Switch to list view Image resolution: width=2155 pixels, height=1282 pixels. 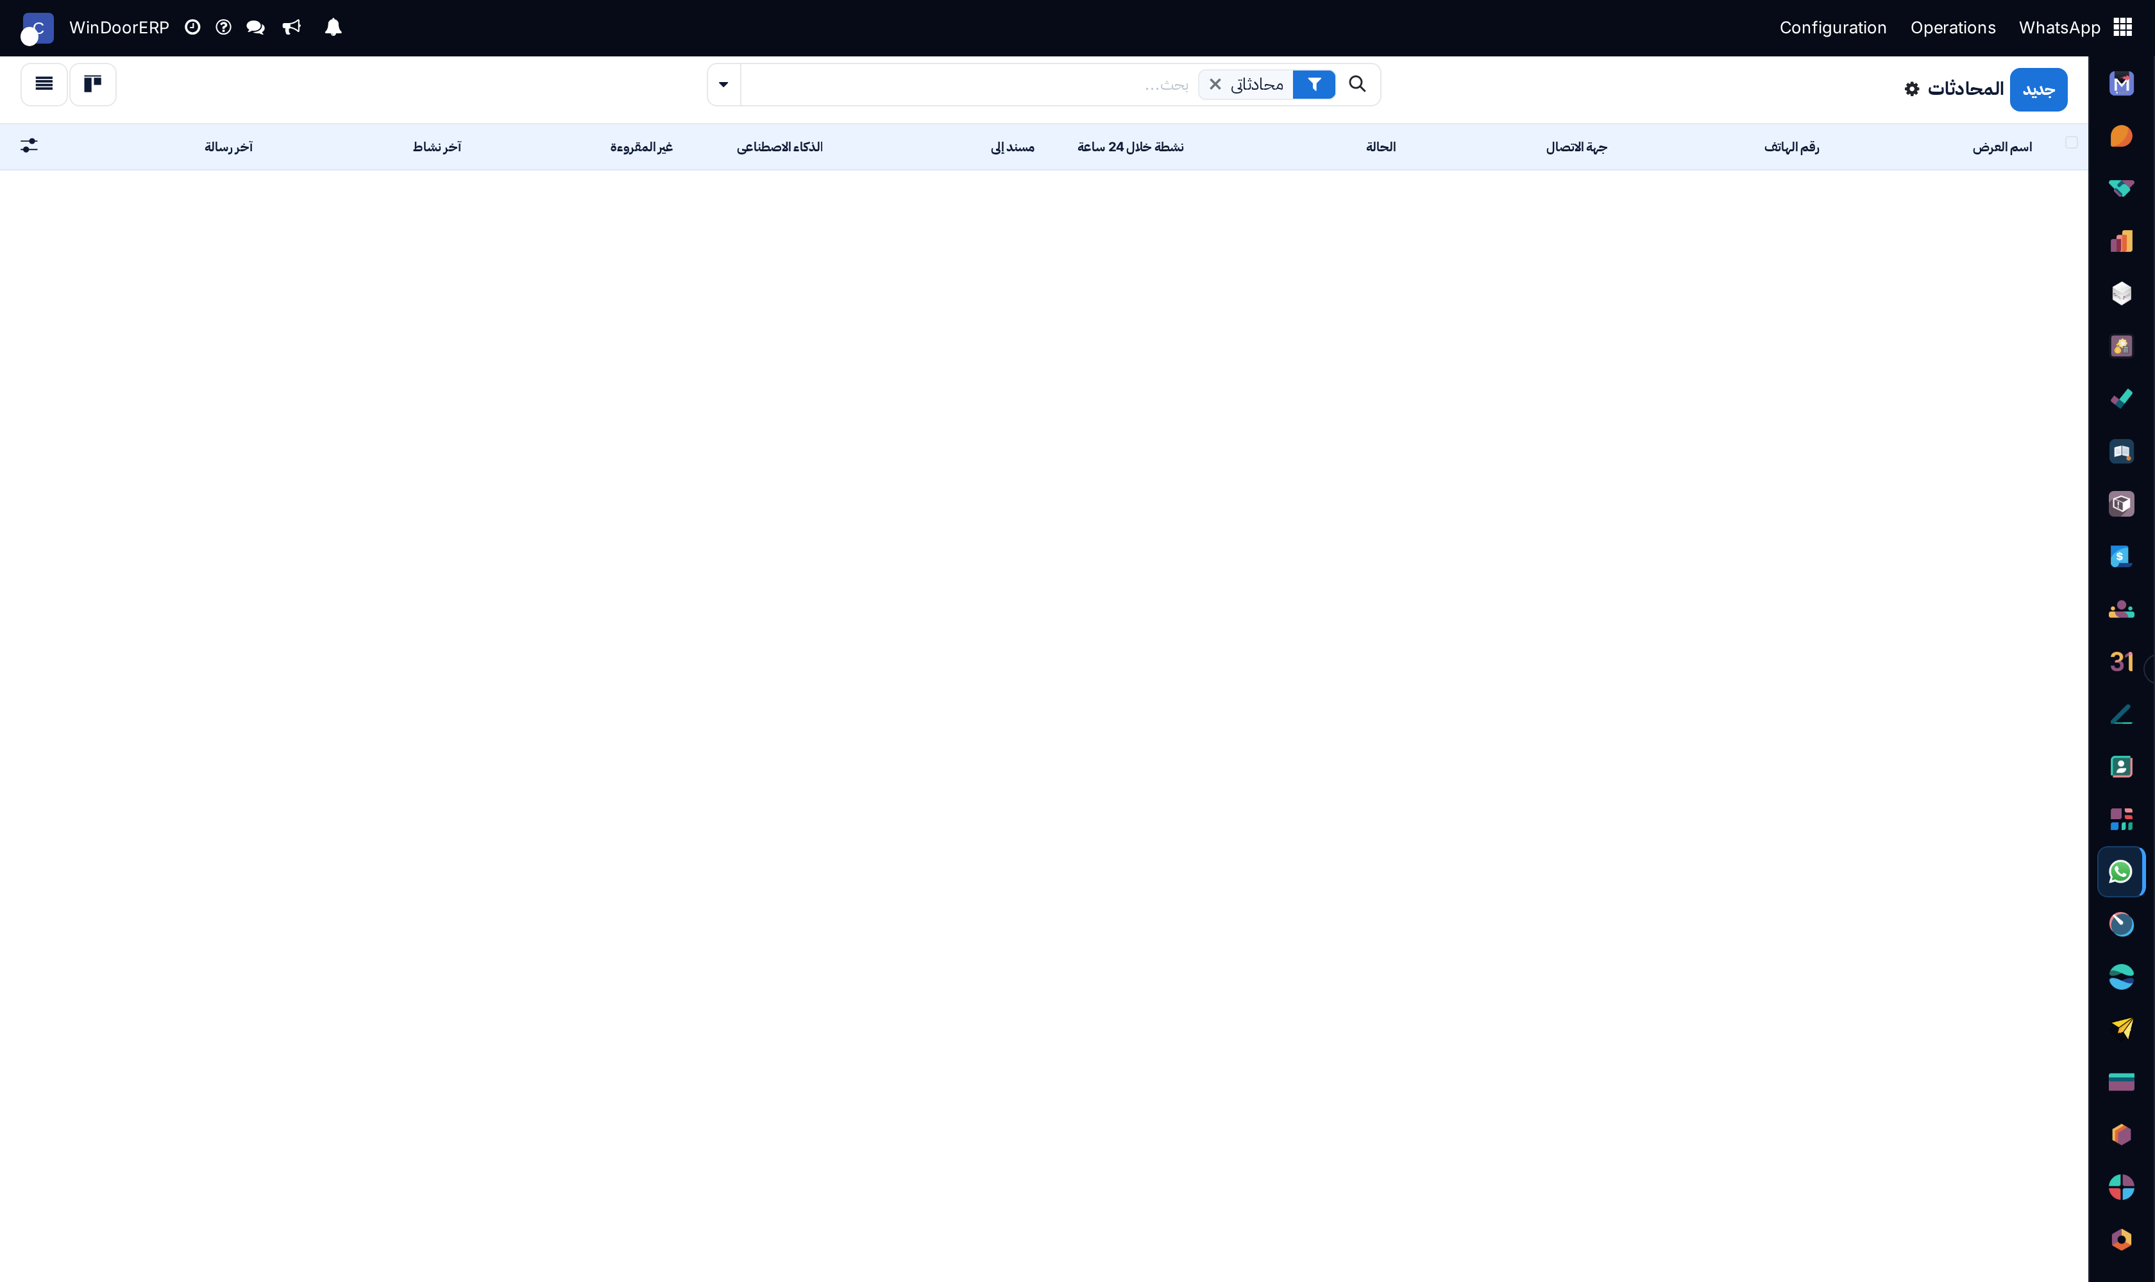coord(44,84)
